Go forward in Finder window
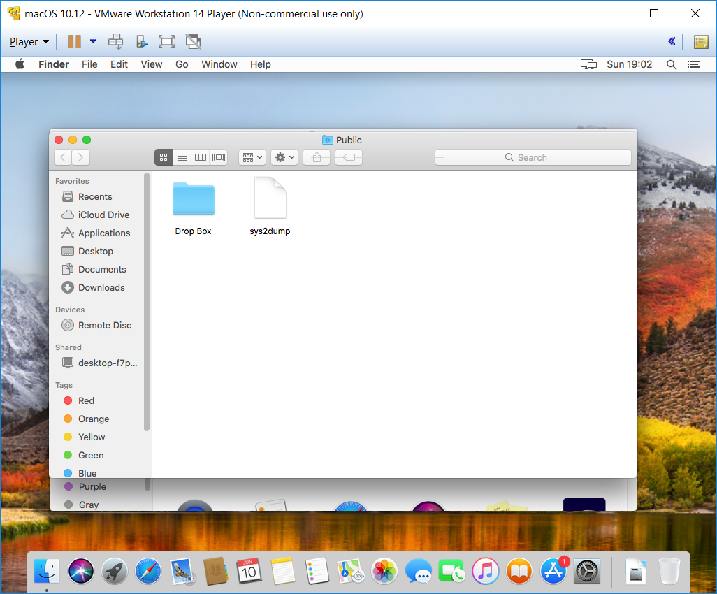 pos(80,157)
